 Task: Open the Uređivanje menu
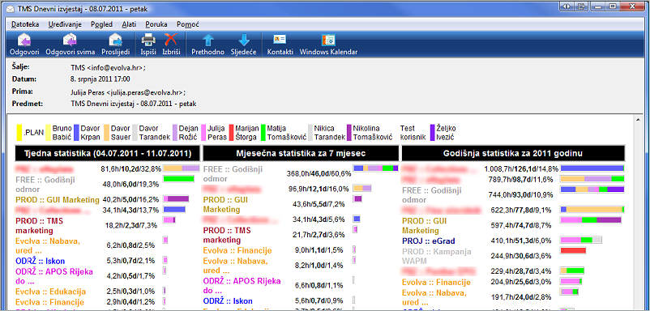click(65, 24)
